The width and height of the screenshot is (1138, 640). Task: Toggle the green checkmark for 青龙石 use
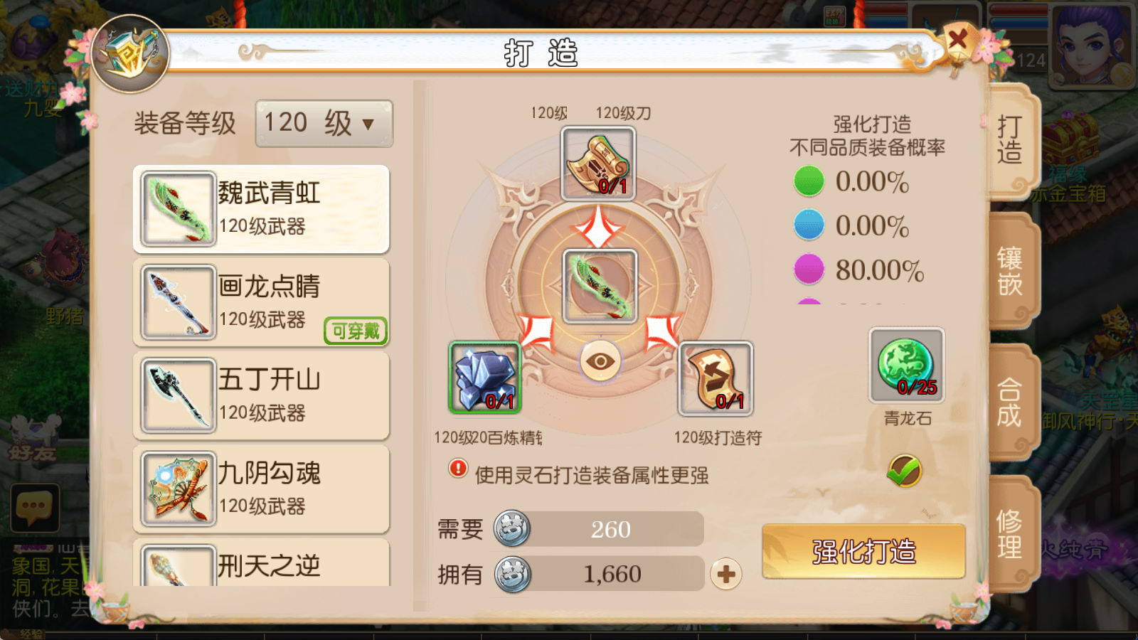tap(905, 471)
